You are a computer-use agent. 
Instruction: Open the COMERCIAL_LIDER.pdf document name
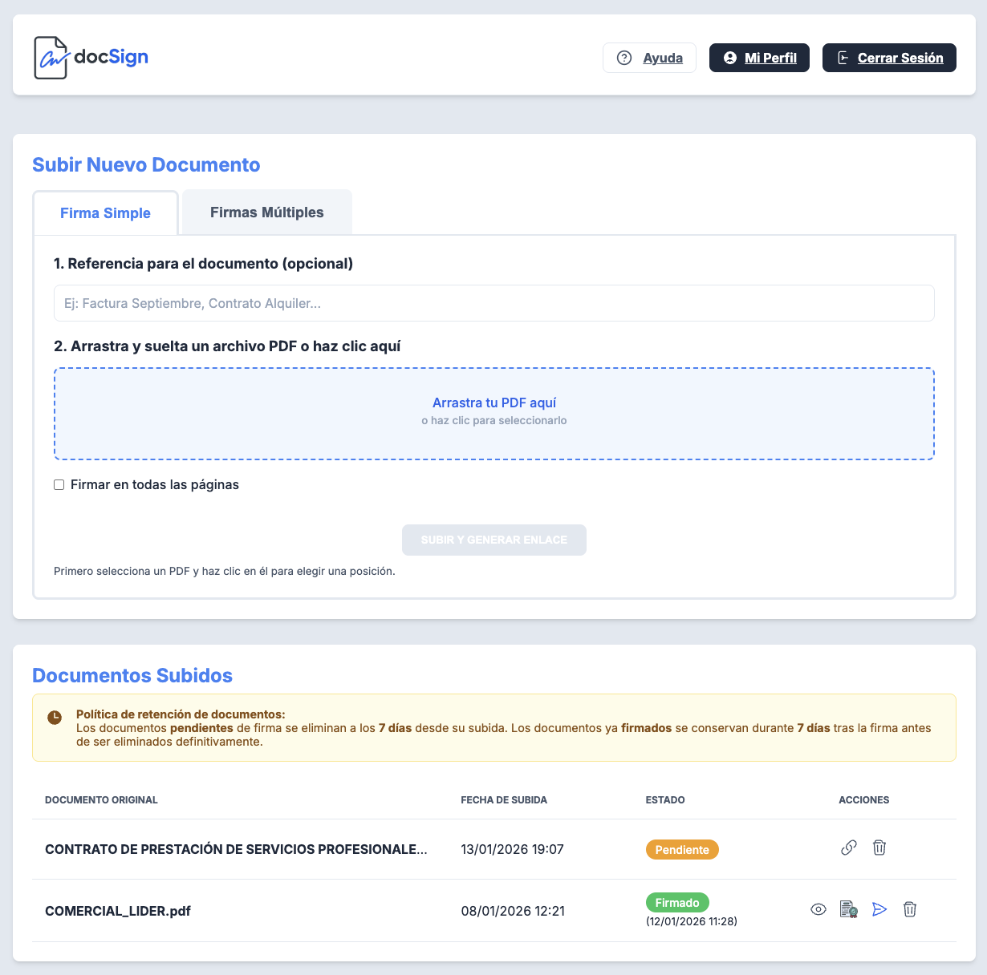[x=118, y=911]
